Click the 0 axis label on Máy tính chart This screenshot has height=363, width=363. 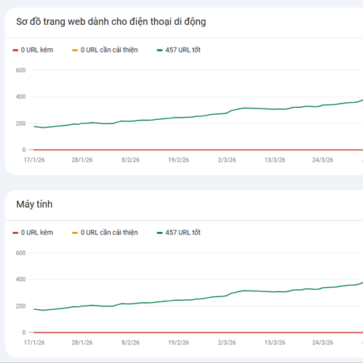[x=24, y=333]
